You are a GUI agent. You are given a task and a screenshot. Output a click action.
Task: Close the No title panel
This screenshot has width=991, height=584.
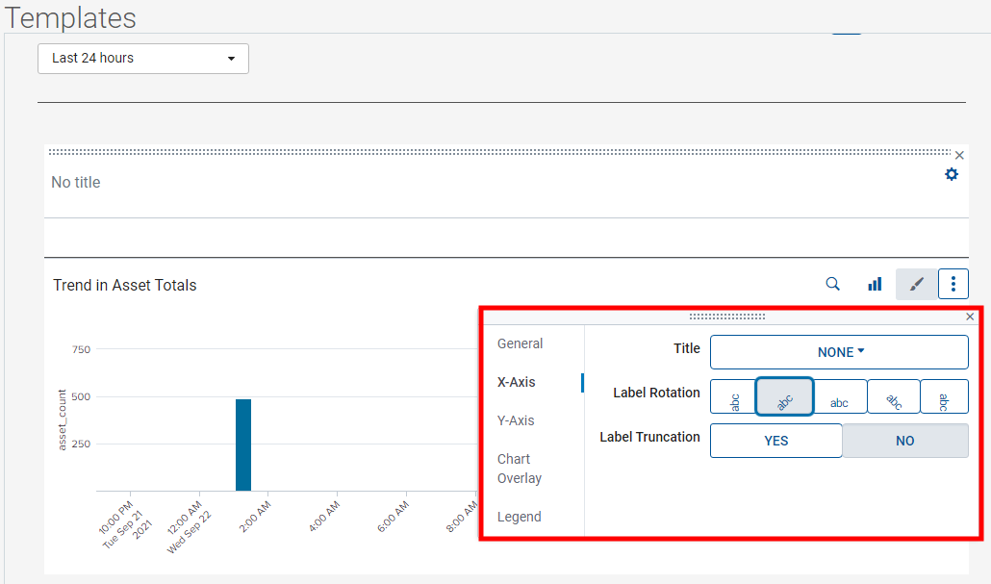tap(959, 156)
